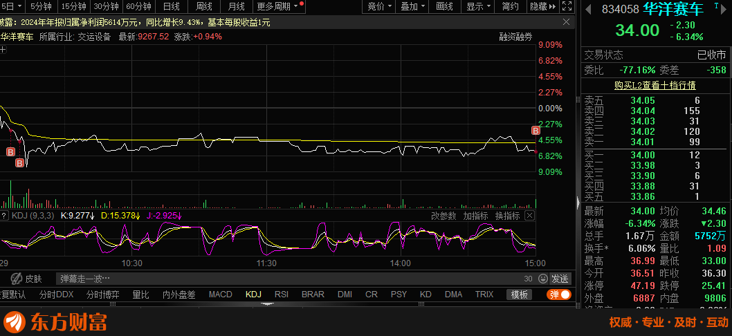Open the 显示 display dropdown
This screenshot has height=336, width=732.
click(479, 6)
